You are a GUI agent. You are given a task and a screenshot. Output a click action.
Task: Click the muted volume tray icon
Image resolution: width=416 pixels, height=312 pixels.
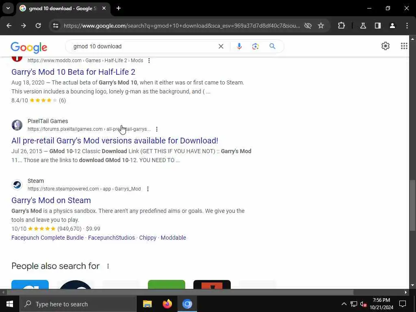coord(364,304)
